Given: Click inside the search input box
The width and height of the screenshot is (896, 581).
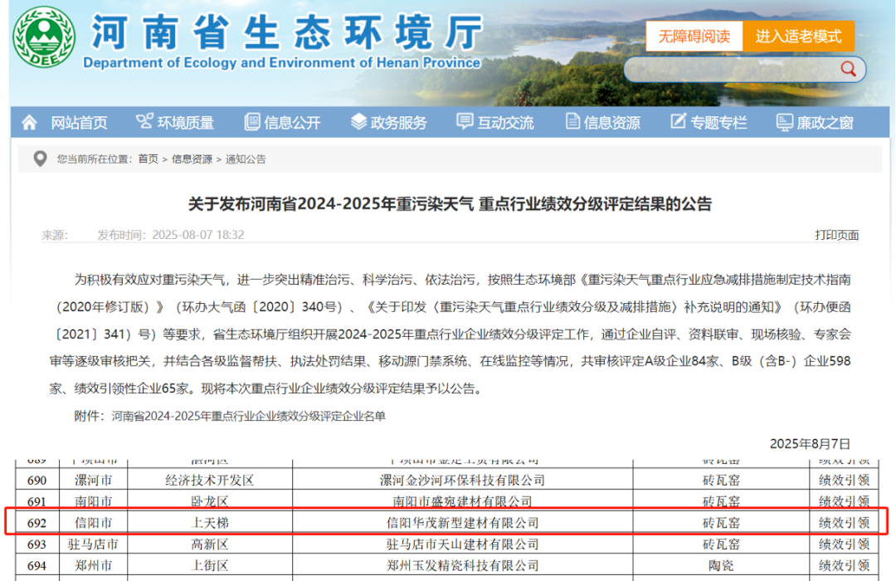Looking at the screenshot, I should click(x=738, y=70).
